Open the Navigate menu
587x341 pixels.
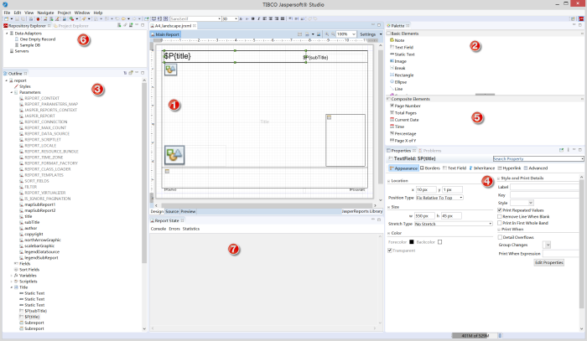(46, 13)
